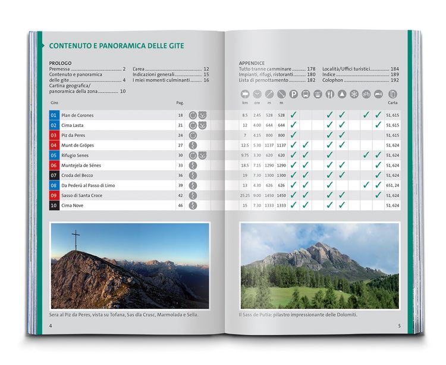This screenshot has height=365, width=446.
Task: Click the restaurant checkmark in the 9.75 km row
Action: pos(329,155)
